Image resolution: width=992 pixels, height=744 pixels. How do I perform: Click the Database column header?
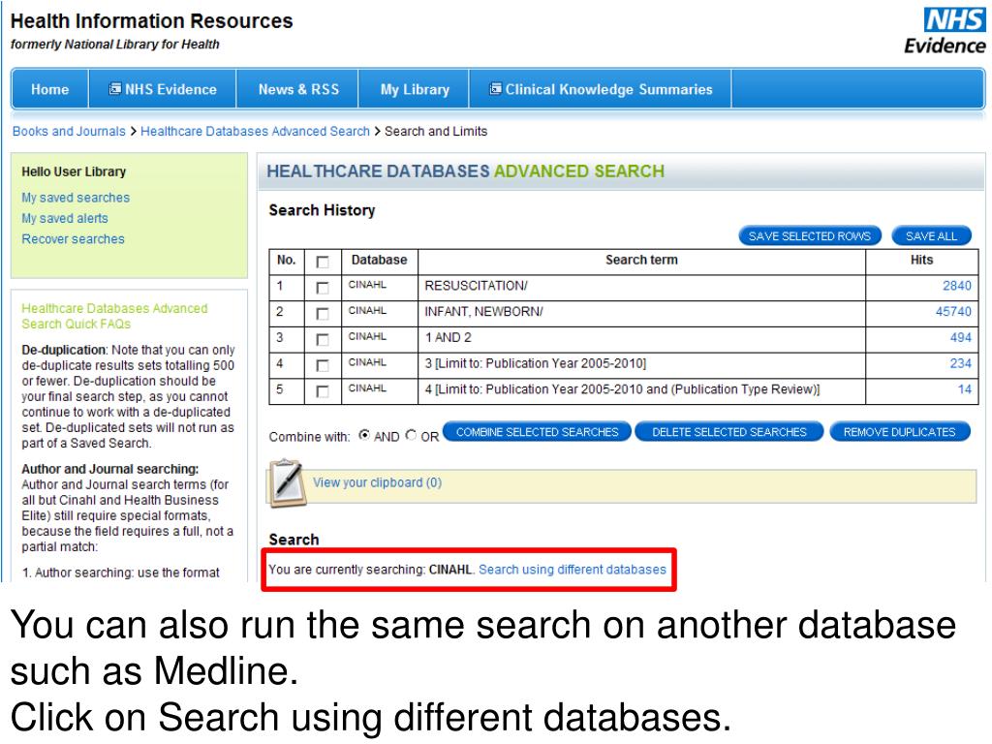379,260
